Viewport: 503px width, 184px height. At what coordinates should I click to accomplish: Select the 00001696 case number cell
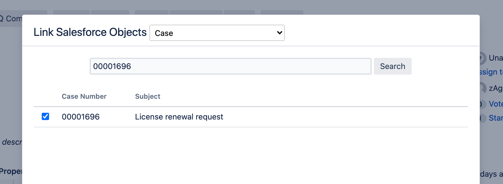pyautogui.click(x=81, y=117)
